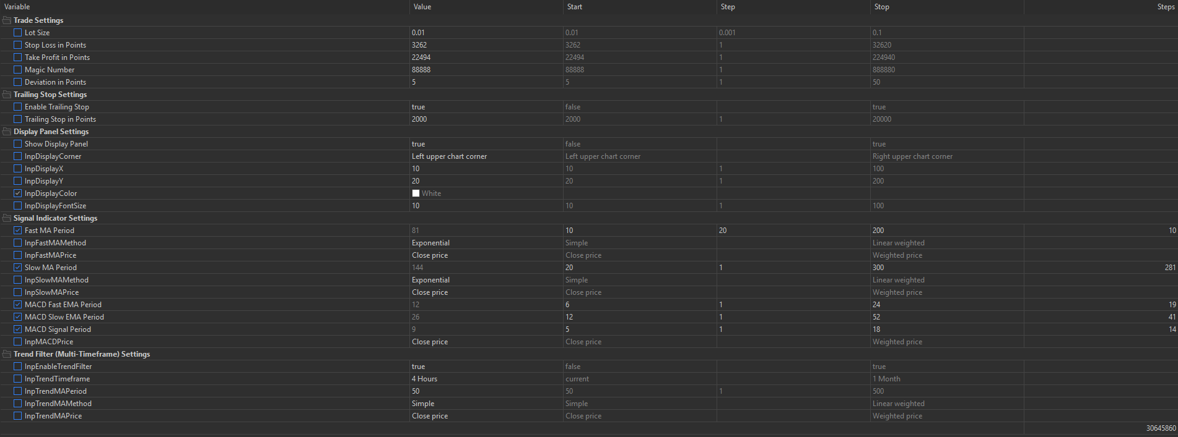Screen dimensions: 1178x437
Task: Enable optimization checkbox for Lot Size
Action: [17, 33]
